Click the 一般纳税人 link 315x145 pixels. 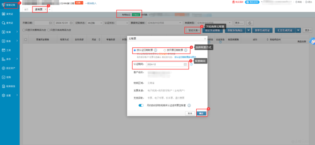tap(90, 3)
